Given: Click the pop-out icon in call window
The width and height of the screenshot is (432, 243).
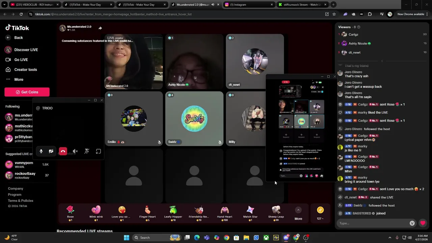Looking at the screenshot, I should (98, 152).
